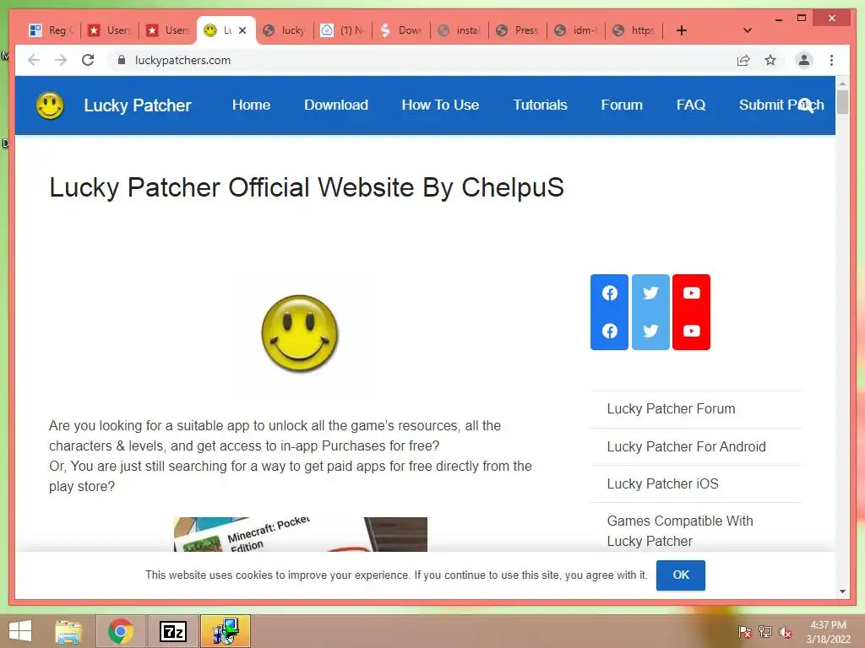The width and height of the screenshot is (865, 648).
Task: Click the bottom Facebook icon
Action: coord(610,331)
